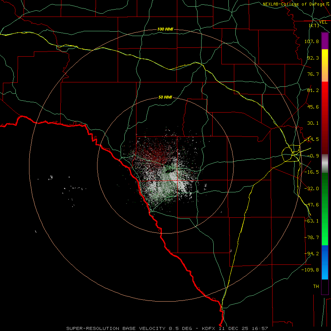
Task: Click the "[KT]" units label
Action: [x=314, y=25]
